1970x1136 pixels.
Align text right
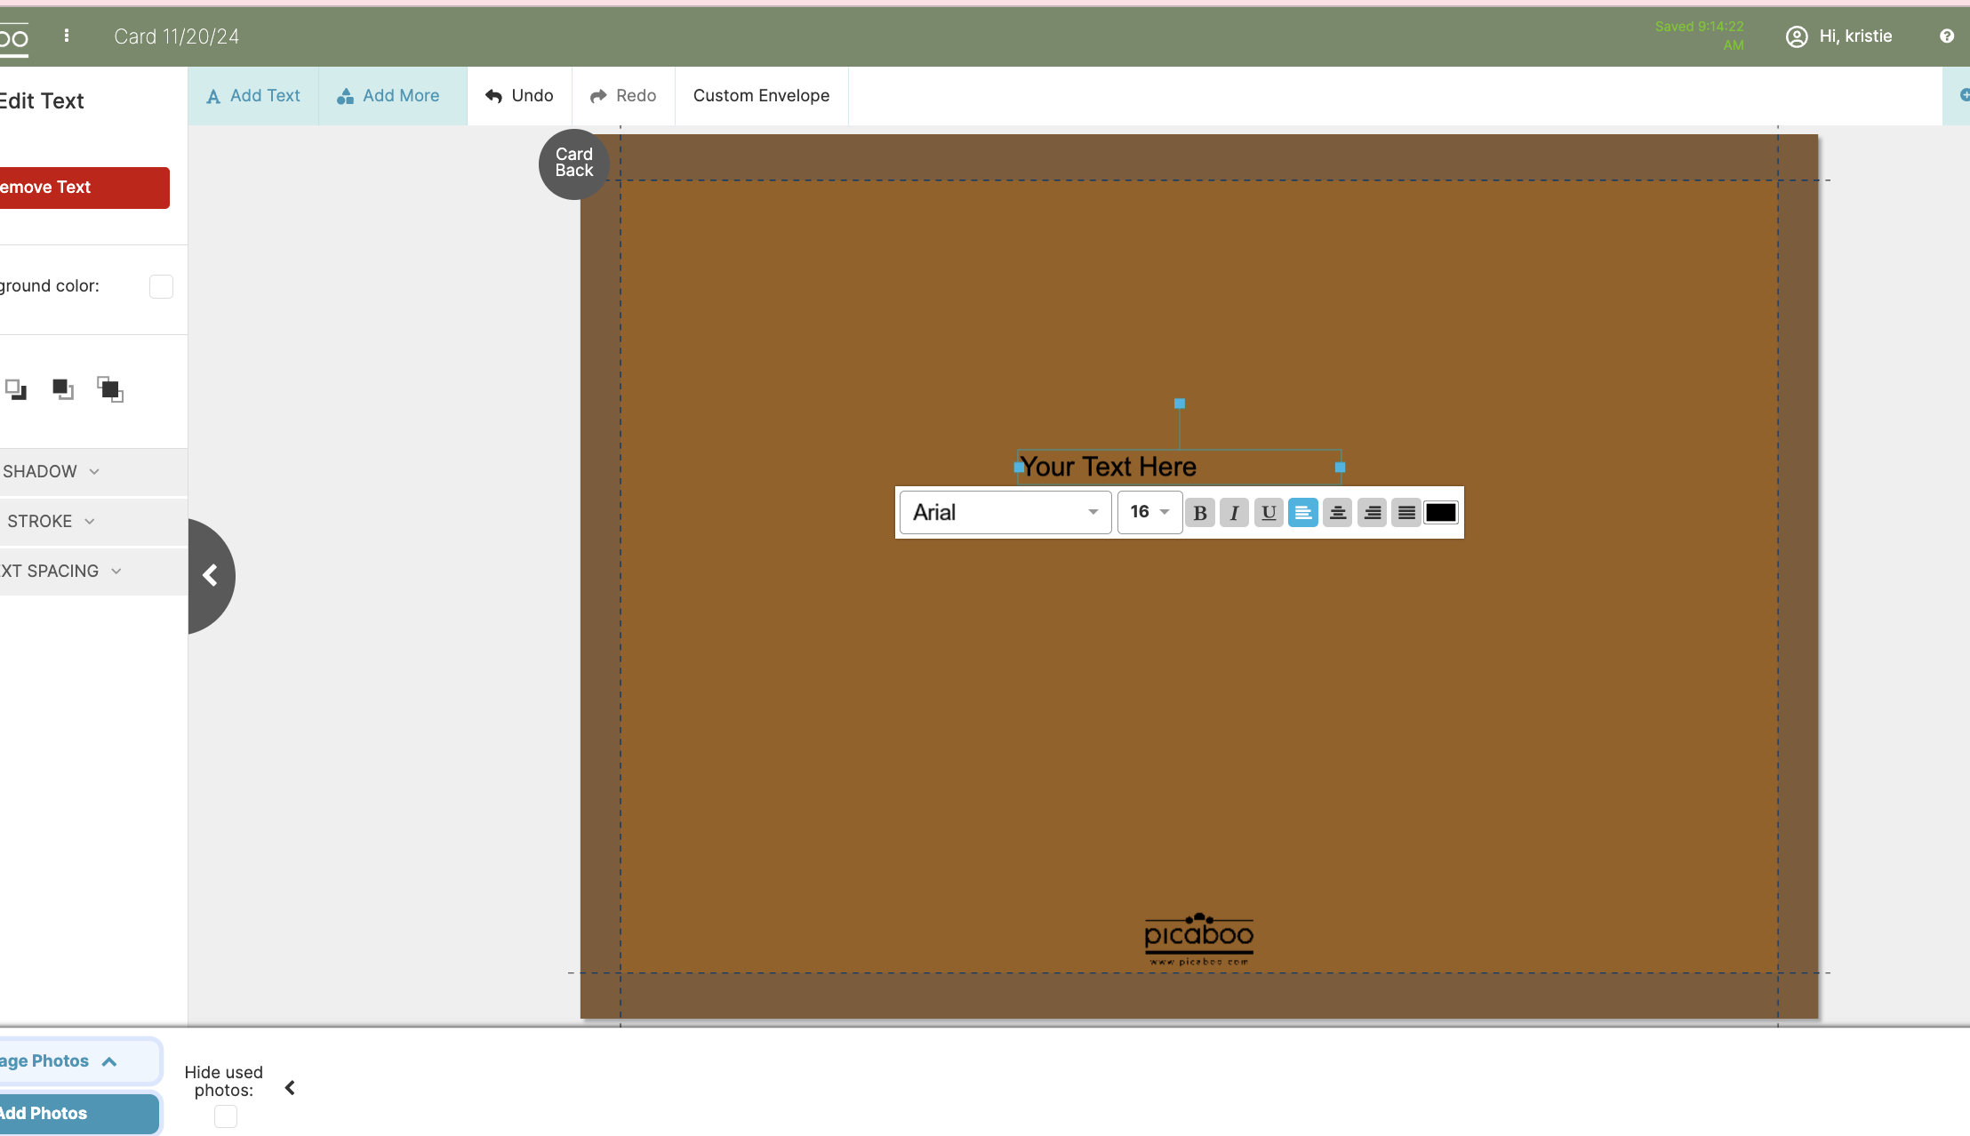[1373, 513]
